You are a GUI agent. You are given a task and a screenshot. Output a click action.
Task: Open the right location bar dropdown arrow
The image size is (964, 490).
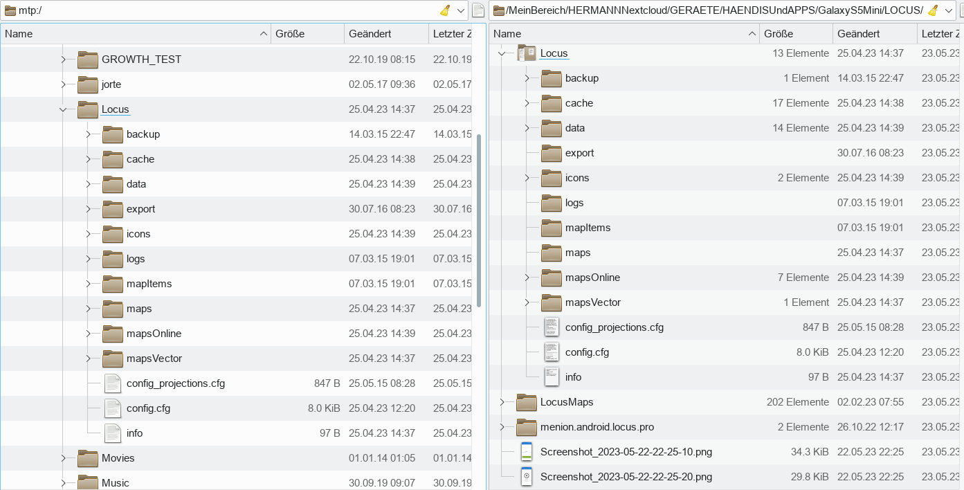[949, 10]
